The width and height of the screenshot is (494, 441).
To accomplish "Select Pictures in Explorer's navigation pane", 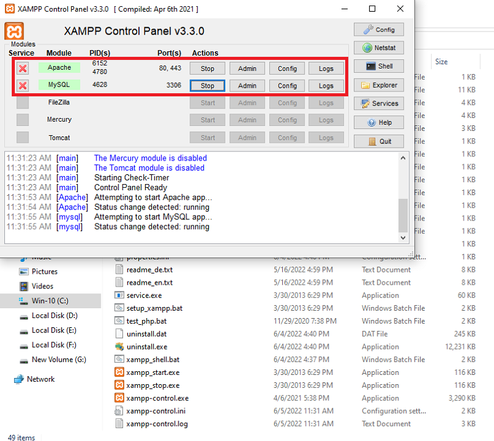I will pos(44,272).
